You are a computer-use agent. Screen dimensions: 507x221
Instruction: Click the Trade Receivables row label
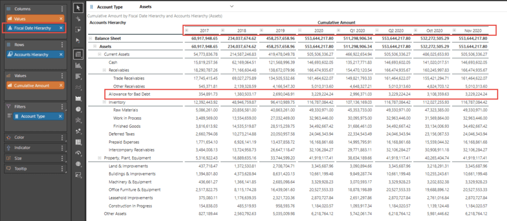coord(129,78)
